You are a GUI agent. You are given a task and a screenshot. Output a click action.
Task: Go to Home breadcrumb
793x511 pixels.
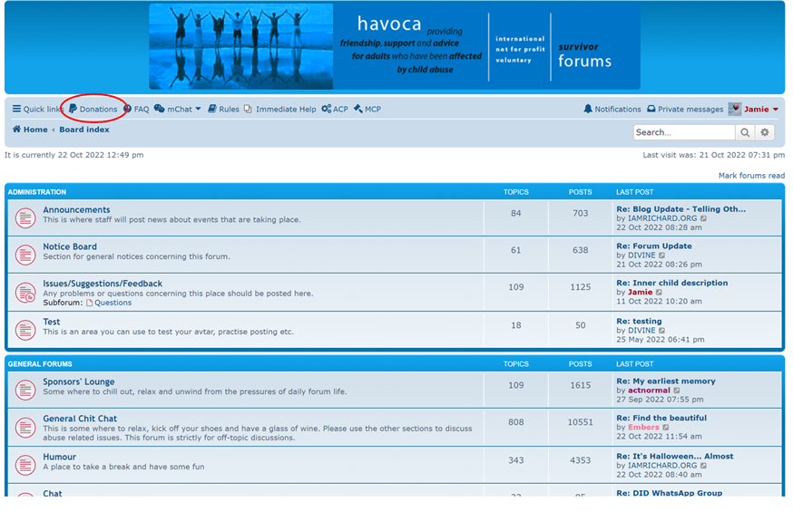[30, 130]
